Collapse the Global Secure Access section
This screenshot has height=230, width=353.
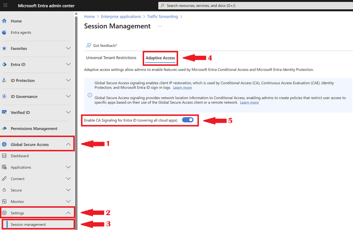[x=68, y=144]
